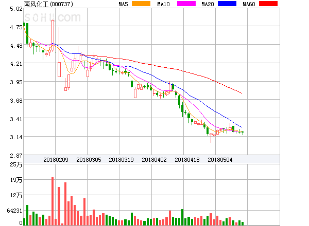Click the tallest red volume bar
This screenshot has height=226, width=309.
click(x=53, y=201)
